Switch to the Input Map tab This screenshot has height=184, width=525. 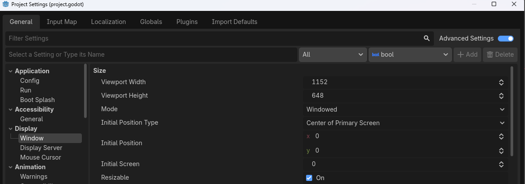[x=62, y=22]
